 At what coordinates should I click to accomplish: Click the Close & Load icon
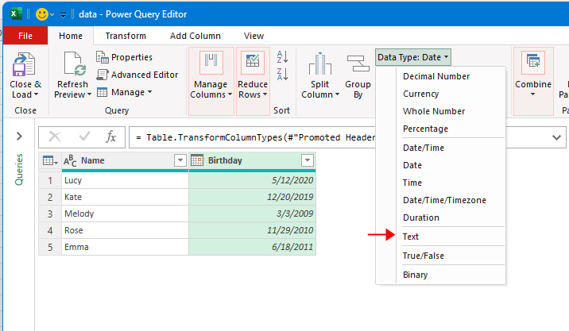pos(25,64)
